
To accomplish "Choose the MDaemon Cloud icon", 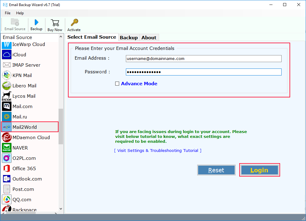I will 7,137.
